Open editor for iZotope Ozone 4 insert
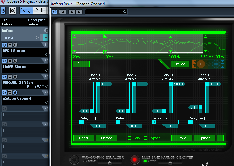 15,92
